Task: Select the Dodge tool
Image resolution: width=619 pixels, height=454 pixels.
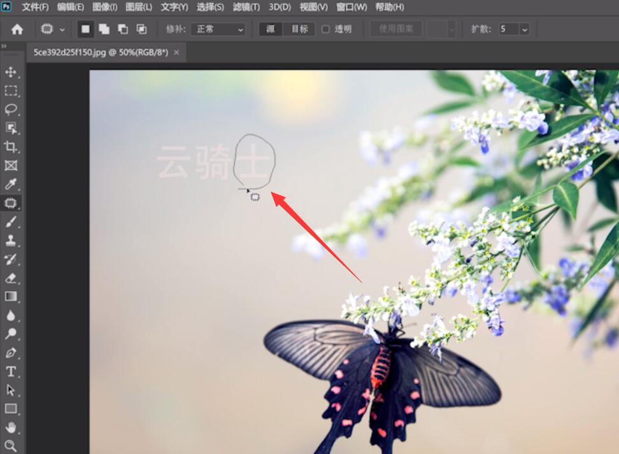Action: point(11,334)
